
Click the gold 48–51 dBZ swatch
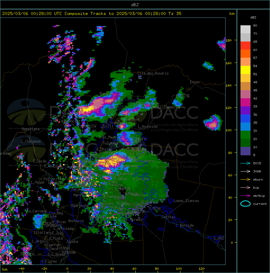[245, 78]
